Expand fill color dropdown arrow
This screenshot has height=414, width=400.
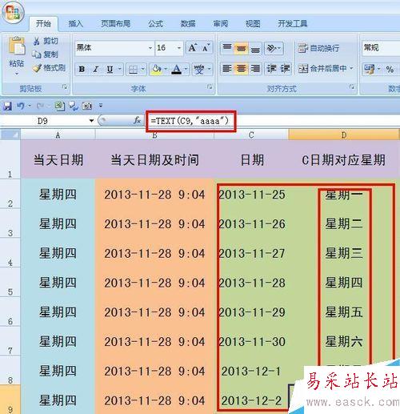coord(166,70)
